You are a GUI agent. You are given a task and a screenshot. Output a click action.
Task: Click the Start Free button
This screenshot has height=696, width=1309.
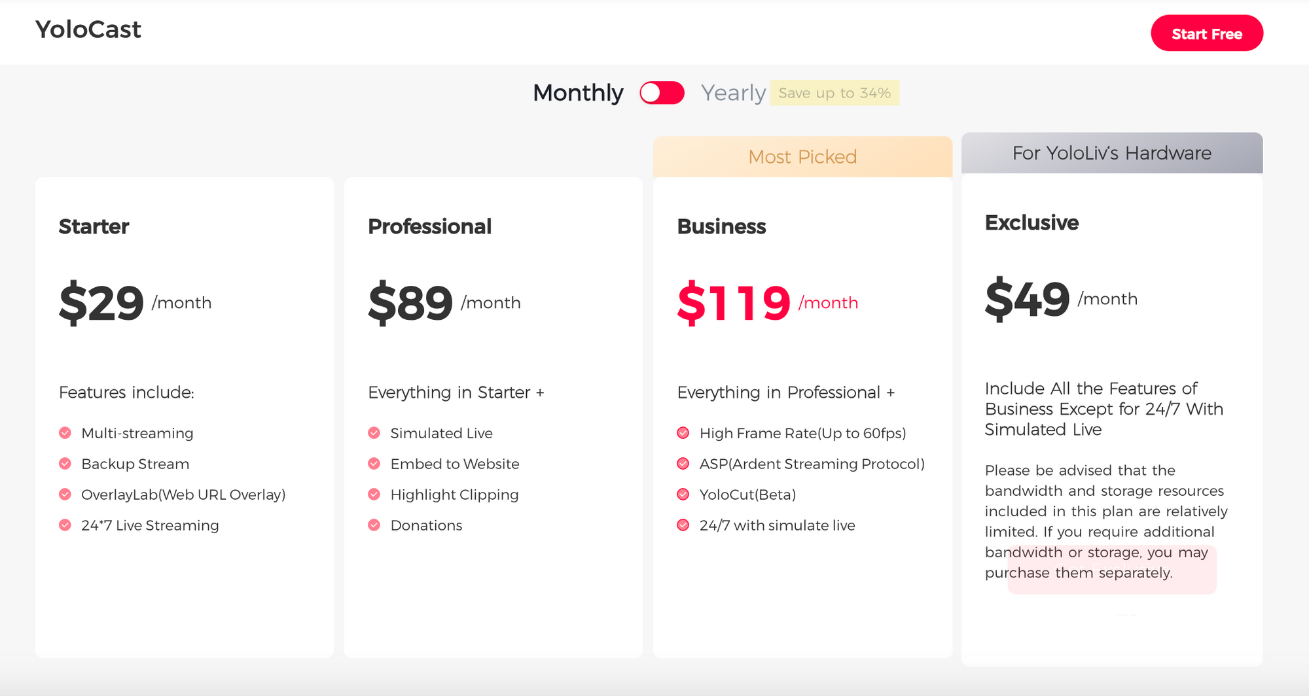pyautogui.click(x=1207, y=33)
